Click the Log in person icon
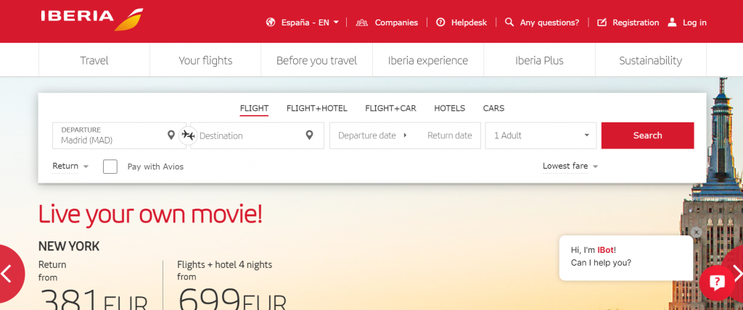Screen dimensions: 743x310 [x=672, y=22]
